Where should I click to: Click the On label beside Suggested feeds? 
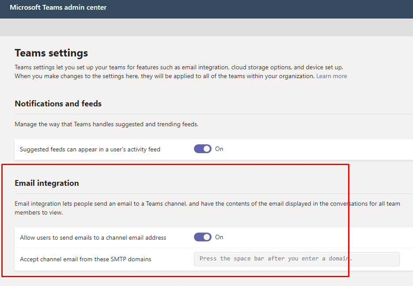[x=219, y=149]
